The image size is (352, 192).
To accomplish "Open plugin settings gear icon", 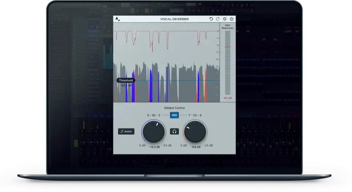I will pyautogui.click(x=225, y=19).
